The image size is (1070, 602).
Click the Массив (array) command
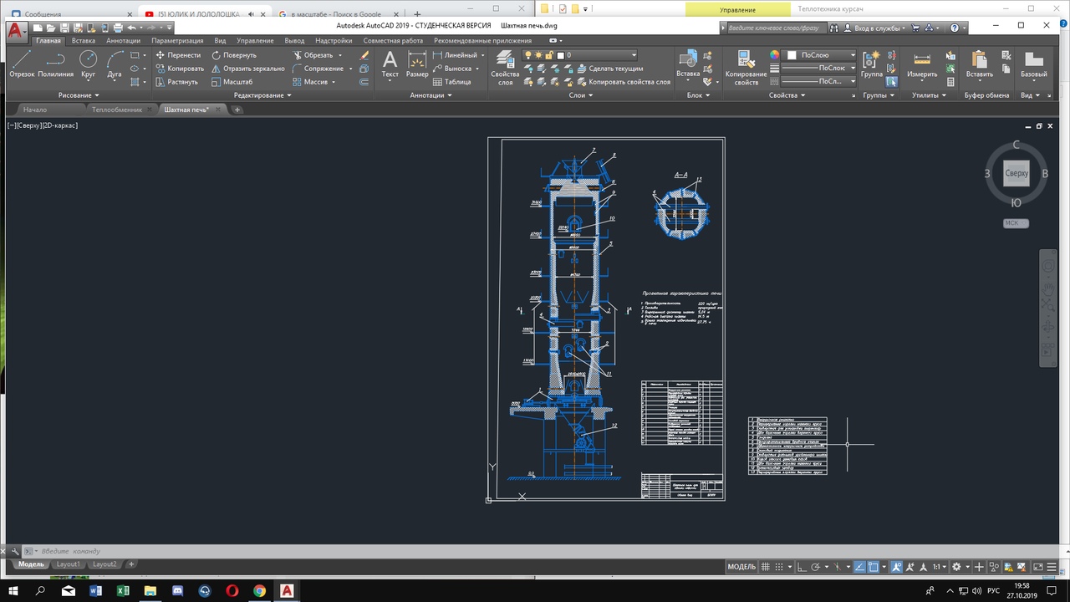point(309,82)
